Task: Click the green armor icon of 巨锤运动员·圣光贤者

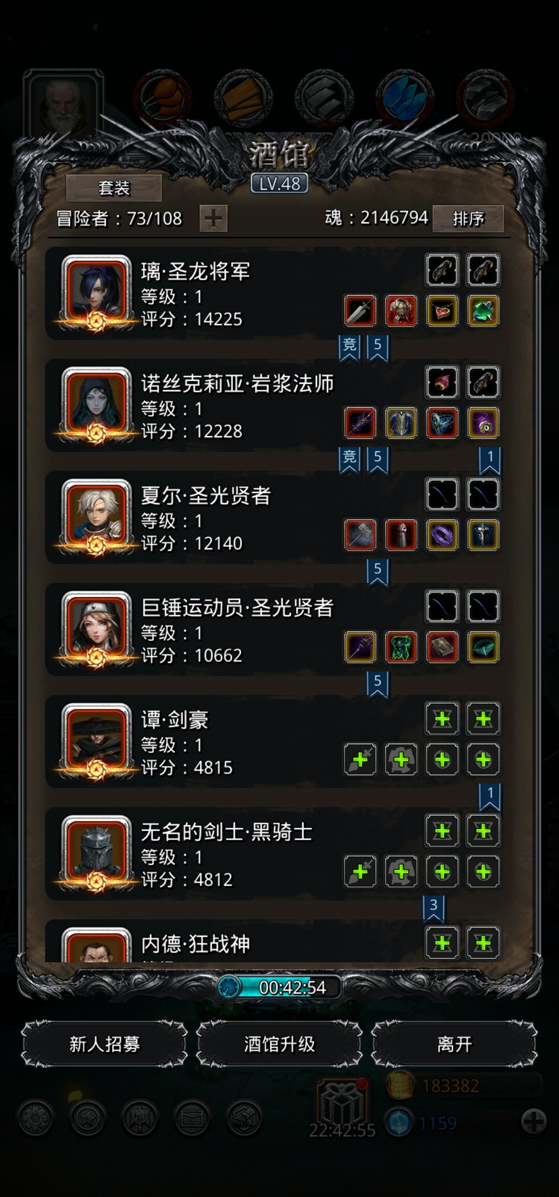Action: coord(401,647)
